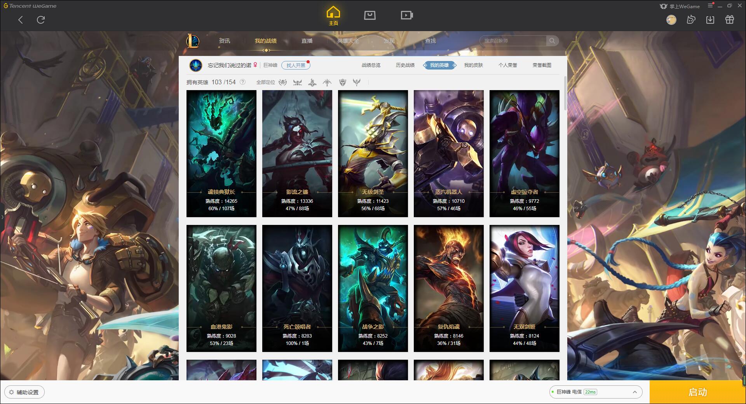Click the 找人开黑 button
Screen dimensions: 746x404
[296, 65]
